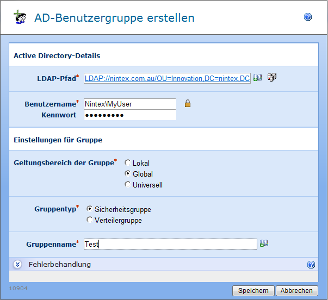This screenshot has height=300, width=328.
Task: Select the Global group scope option
Action: click(x=128, y=174)
